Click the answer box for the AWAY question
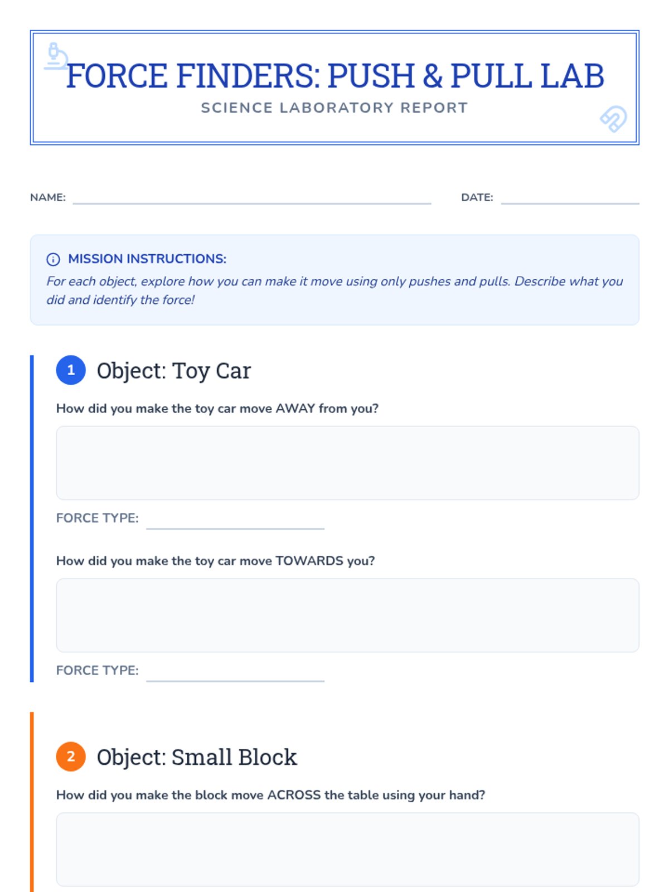Screen dimensions: 669x892 [347, 463]
